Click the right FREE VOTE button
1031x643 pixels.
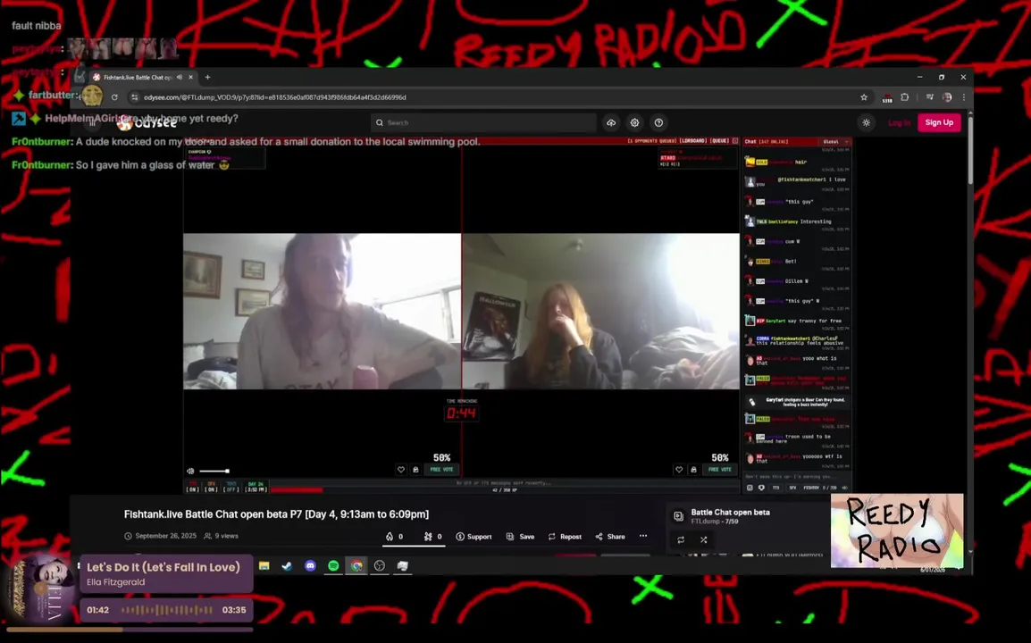[x=720, y=470]
